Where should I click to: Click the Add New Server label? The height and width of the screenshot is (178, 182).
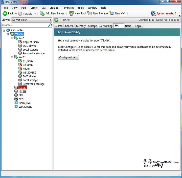pyautogui.click(x=55, y=13)
